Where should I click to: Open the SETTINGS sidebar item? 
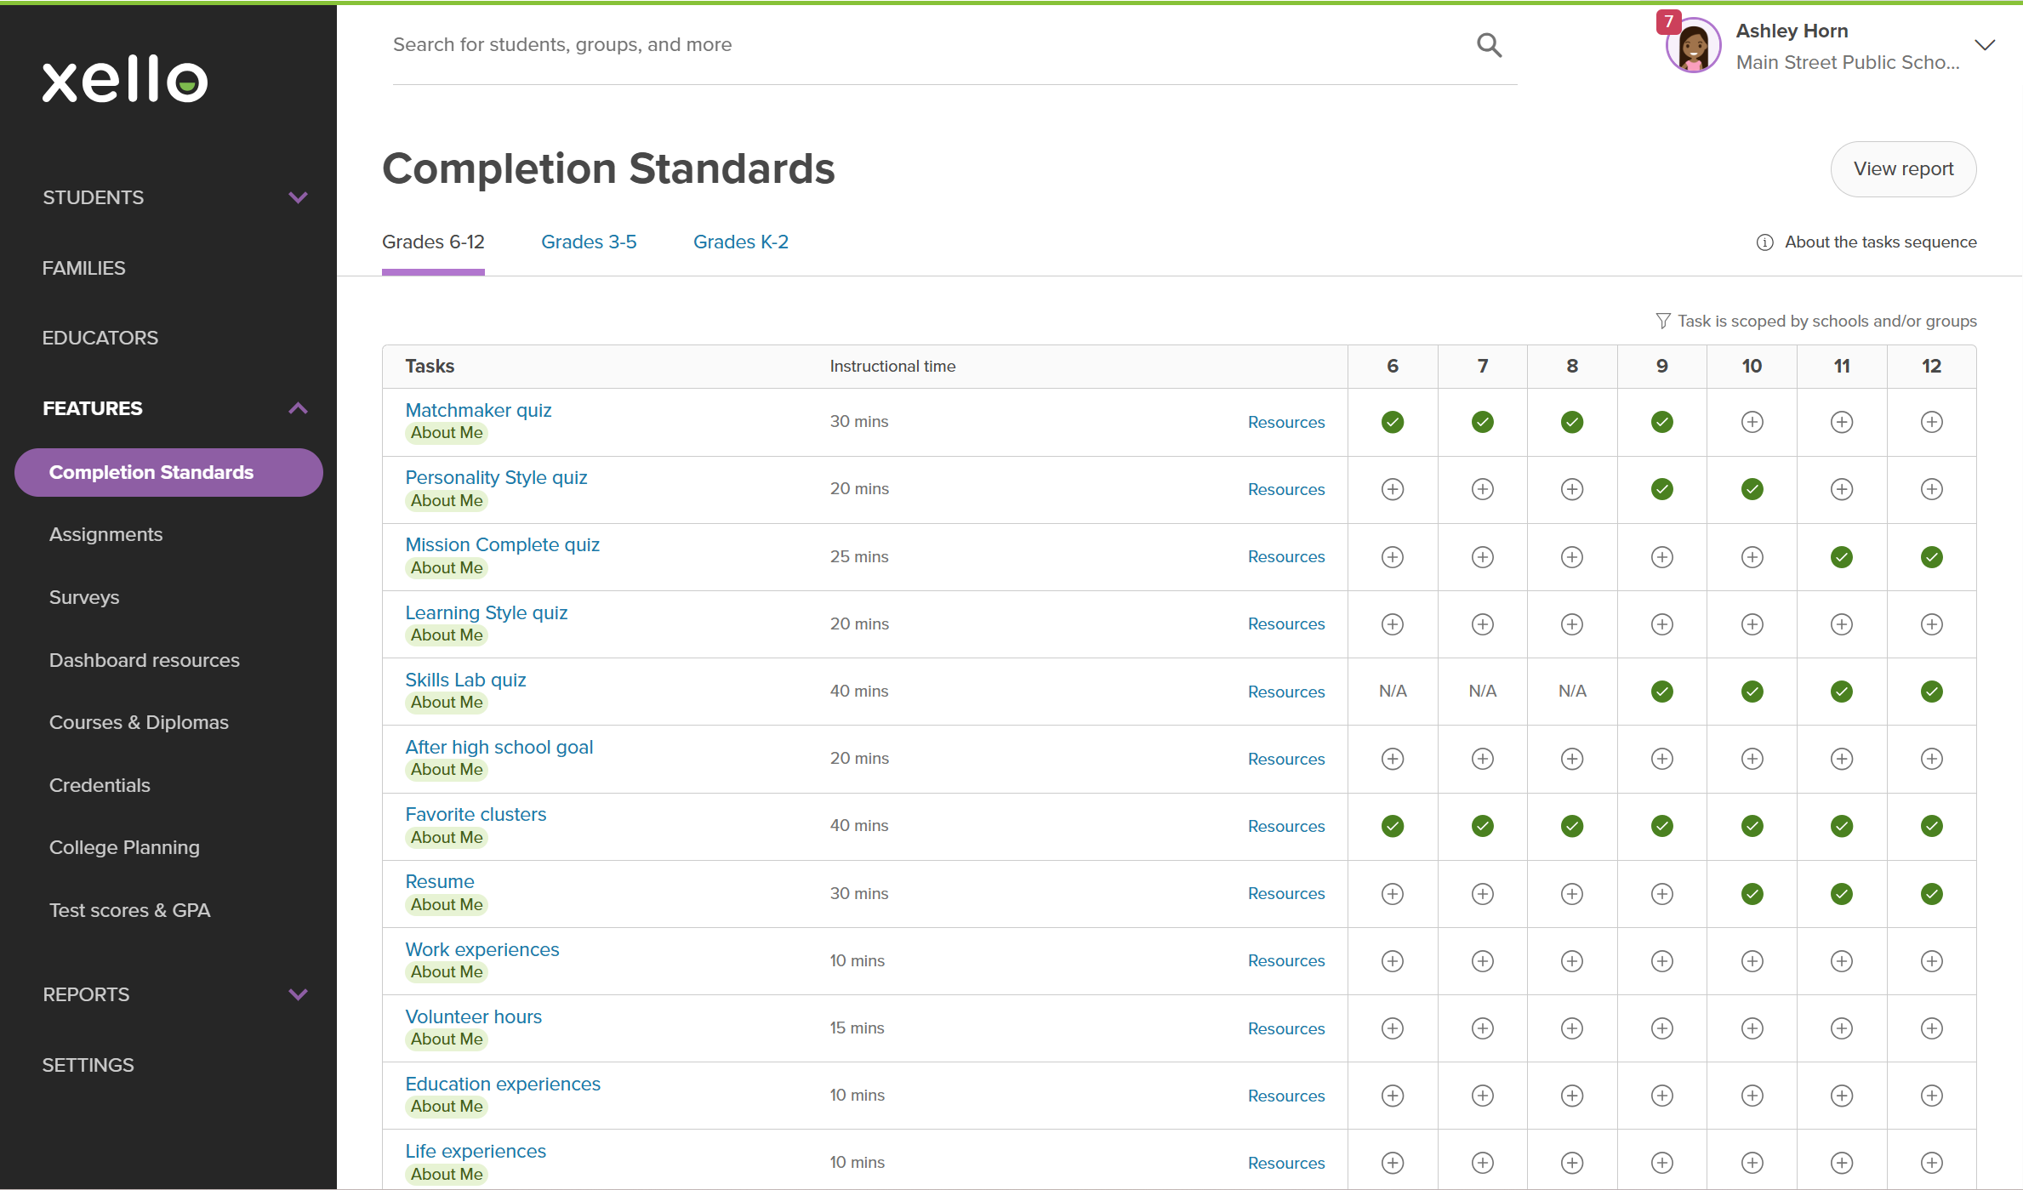88,1065
